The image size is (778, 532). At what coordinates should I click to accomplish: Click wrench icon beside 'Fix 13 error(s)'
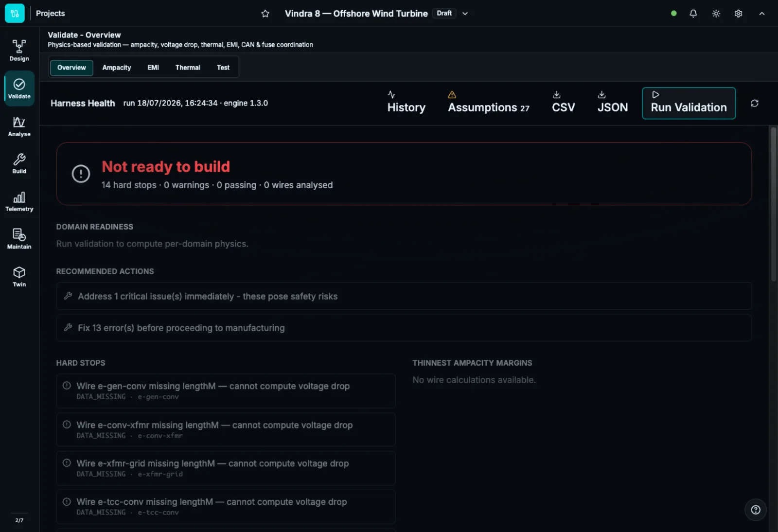pyautogui.click(x=68, y=327)
